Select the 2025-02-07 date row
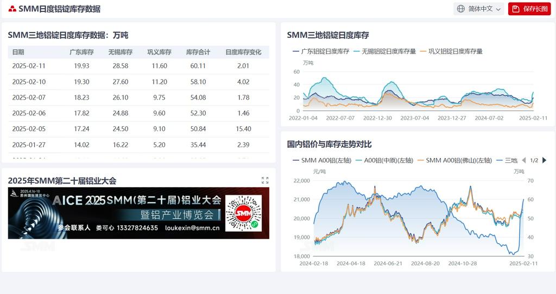This screenshot has height=294, width=556. coord(138,97)
